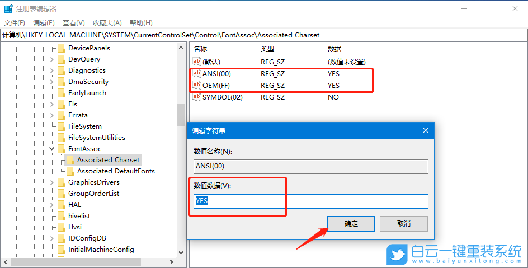Close the 编辑字符串 dialog
Image resolution: width=528 pixels, height=268 pixels.
point(426,130)
